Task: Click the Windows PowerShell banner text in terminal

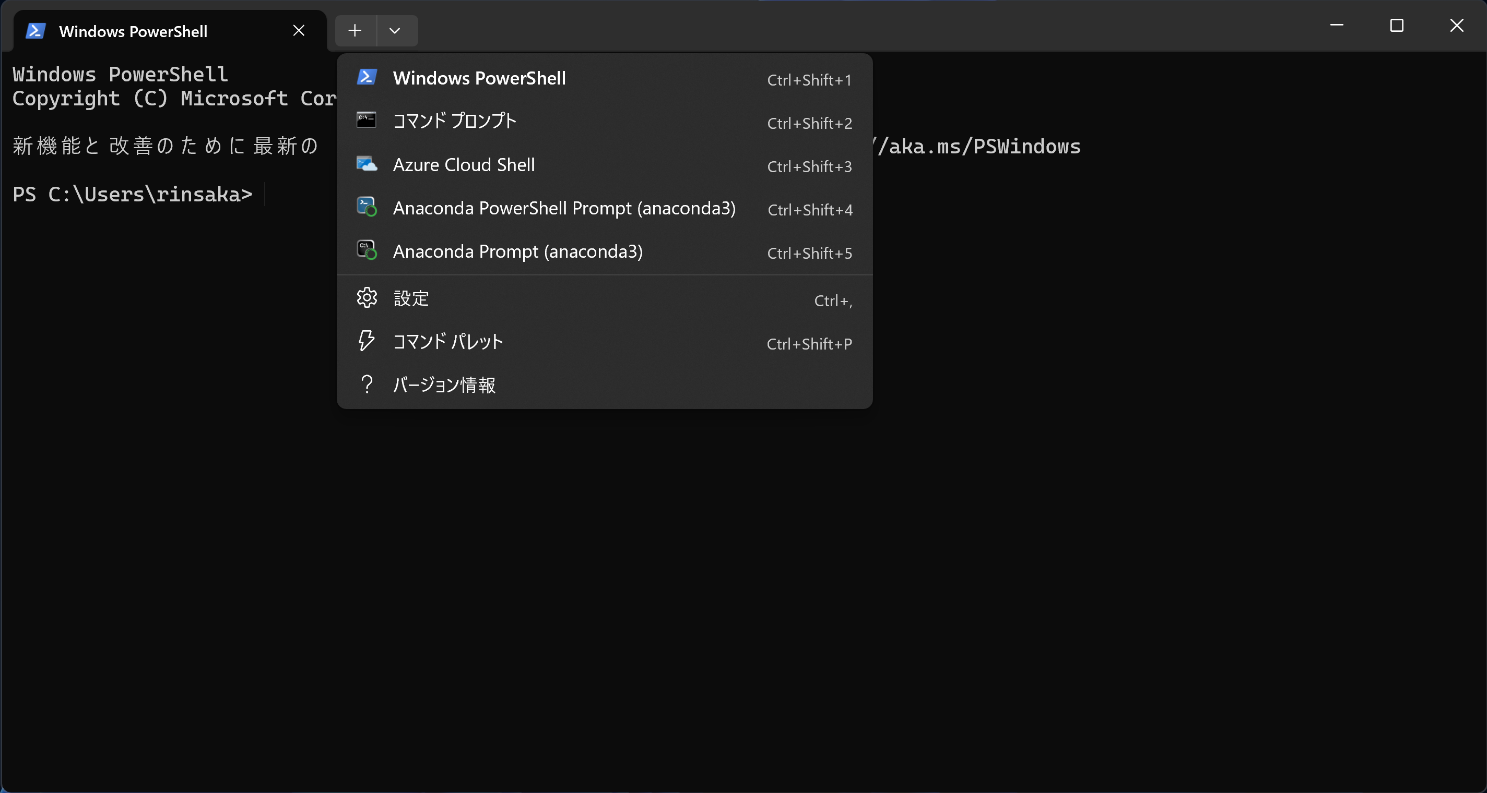Action: [120, 75]
